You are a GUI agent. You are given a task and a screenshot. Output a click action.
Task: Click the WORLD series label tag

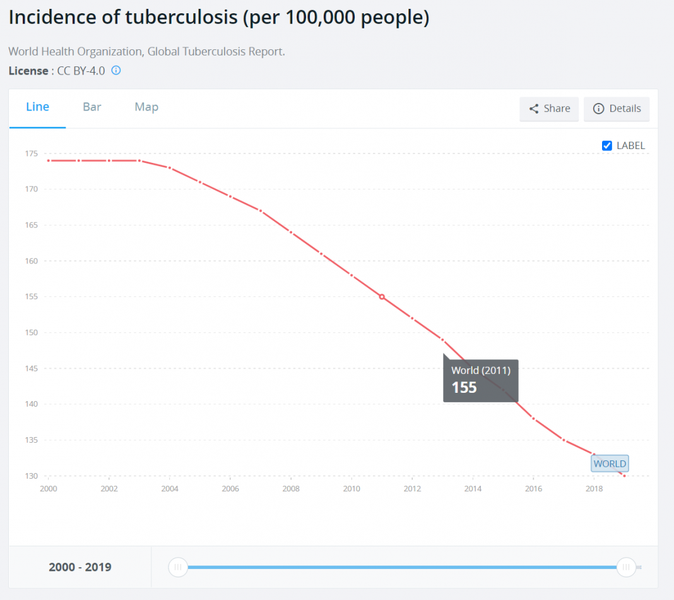[x=610, y=464]
